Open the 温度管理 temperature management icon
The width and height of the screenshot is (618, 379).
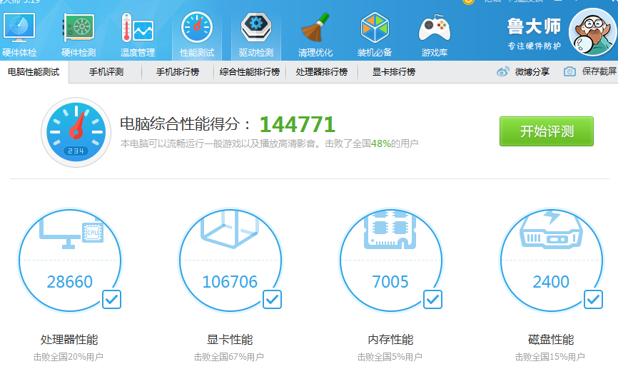[x=138, y=28]
